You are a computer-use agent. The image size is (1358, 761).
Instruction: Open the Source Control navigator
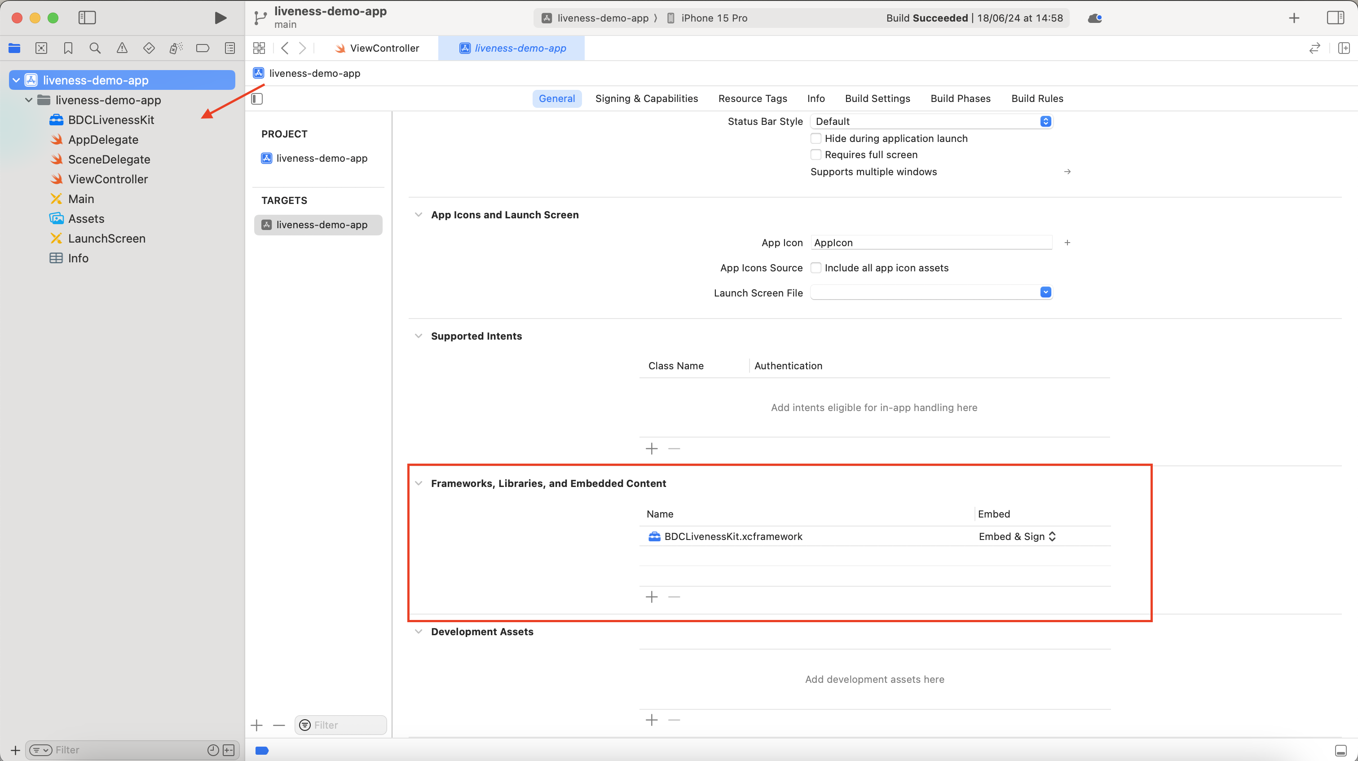41,48
